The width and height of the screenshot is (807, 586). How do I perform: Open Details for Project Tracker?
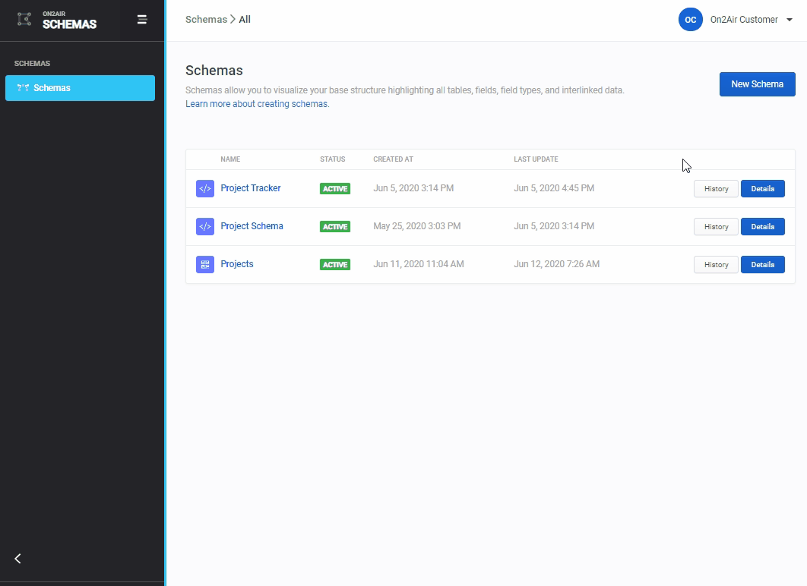(762, 189)
